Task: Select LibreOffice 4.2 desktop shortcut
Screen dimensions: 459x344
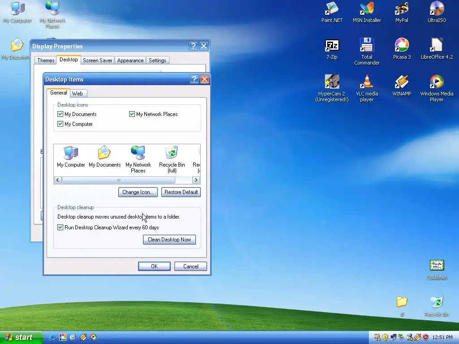Action: pyautogui.click(x=437, y=49)
